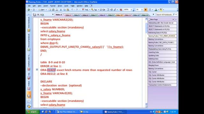Expand the ORA-01422 paragraph handle

pos(37,70)
